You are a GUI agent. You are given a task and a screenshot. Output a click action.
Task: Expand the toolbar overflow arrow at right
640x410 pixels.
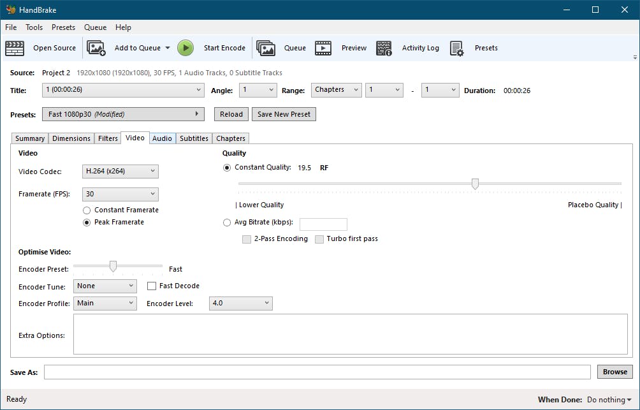pos(635,57)
